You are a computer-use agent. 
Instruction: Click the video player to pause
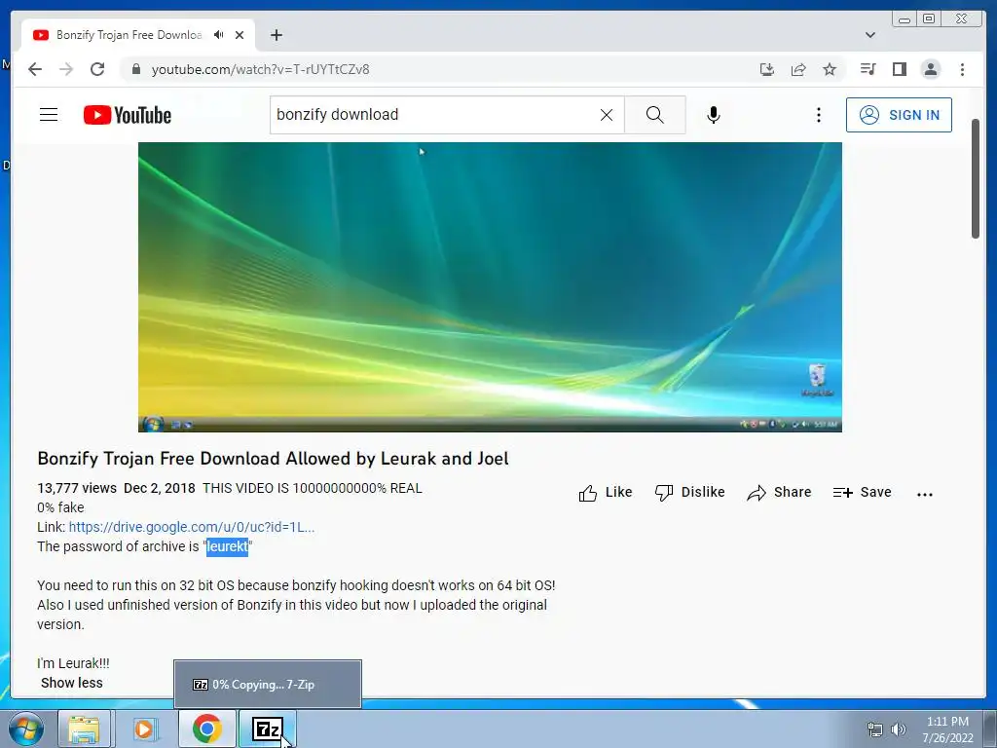490,287
